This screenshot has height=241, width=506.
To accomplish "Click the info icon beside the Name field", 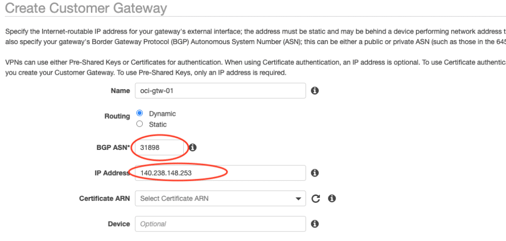I will (x=314, y=91).
